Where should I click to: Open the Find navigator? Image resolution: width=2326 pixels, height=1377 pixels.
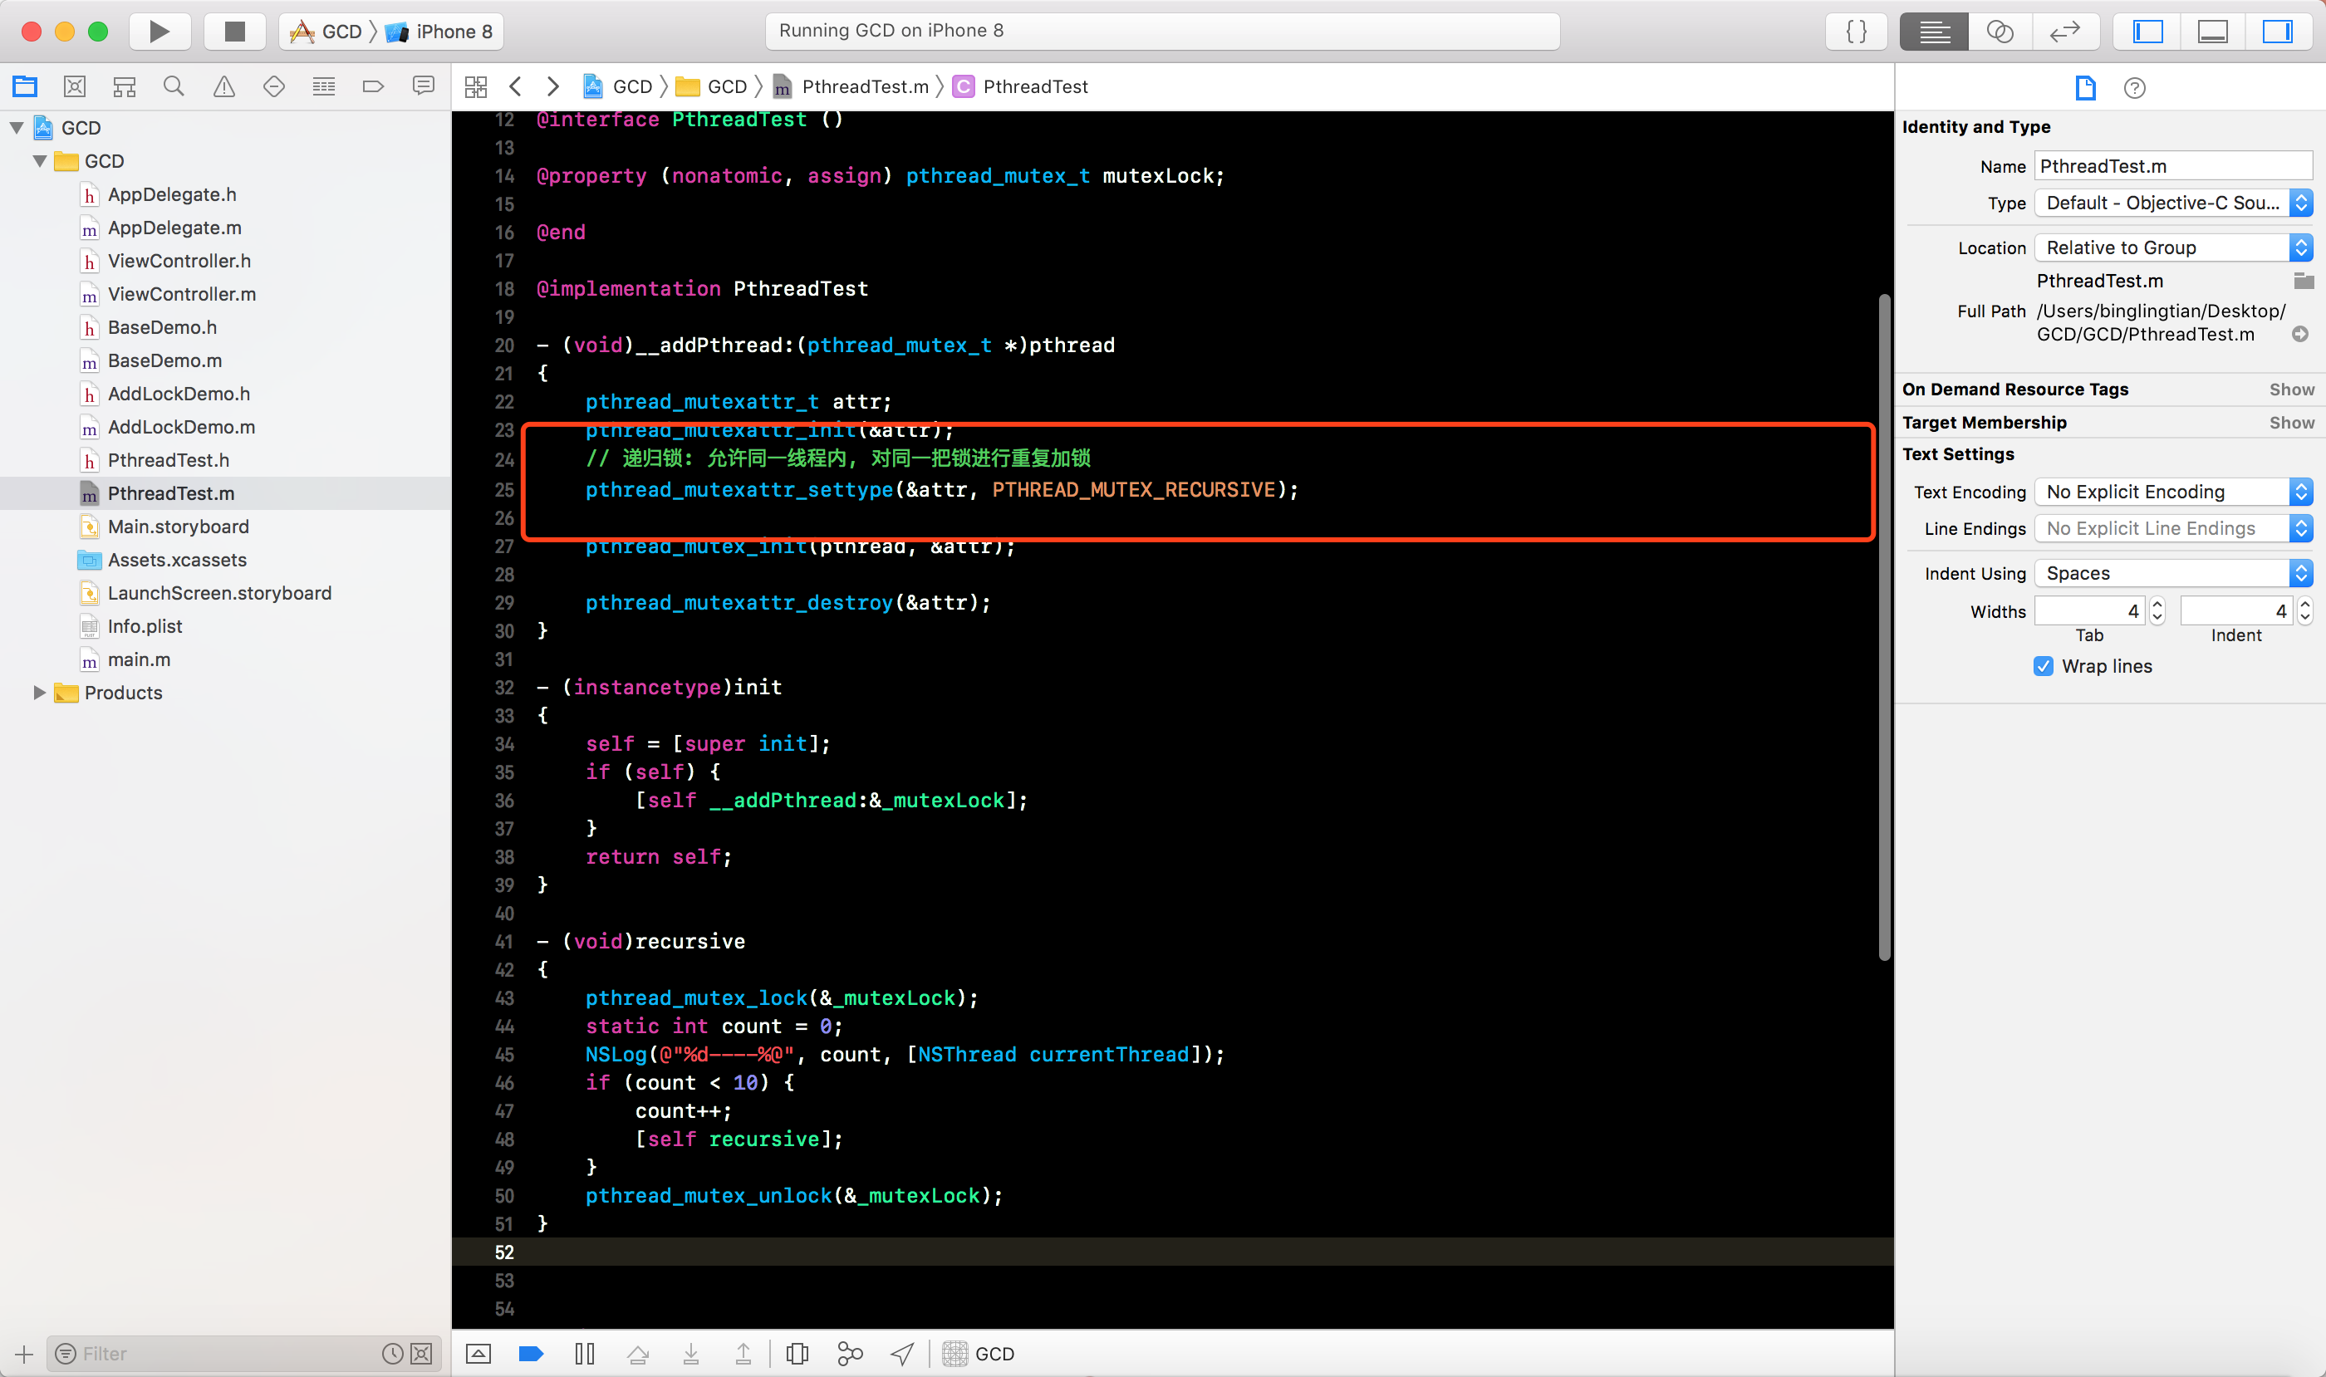click(x=174, y=86)
